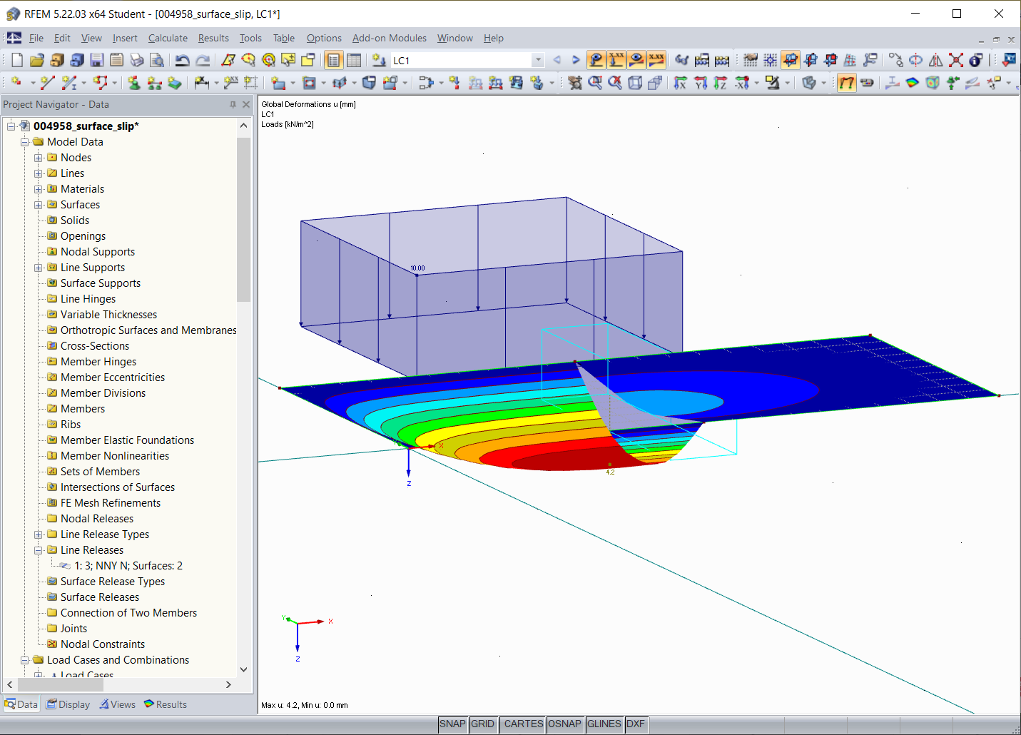Click the red delete selection cross icon

tap(956, 60)
